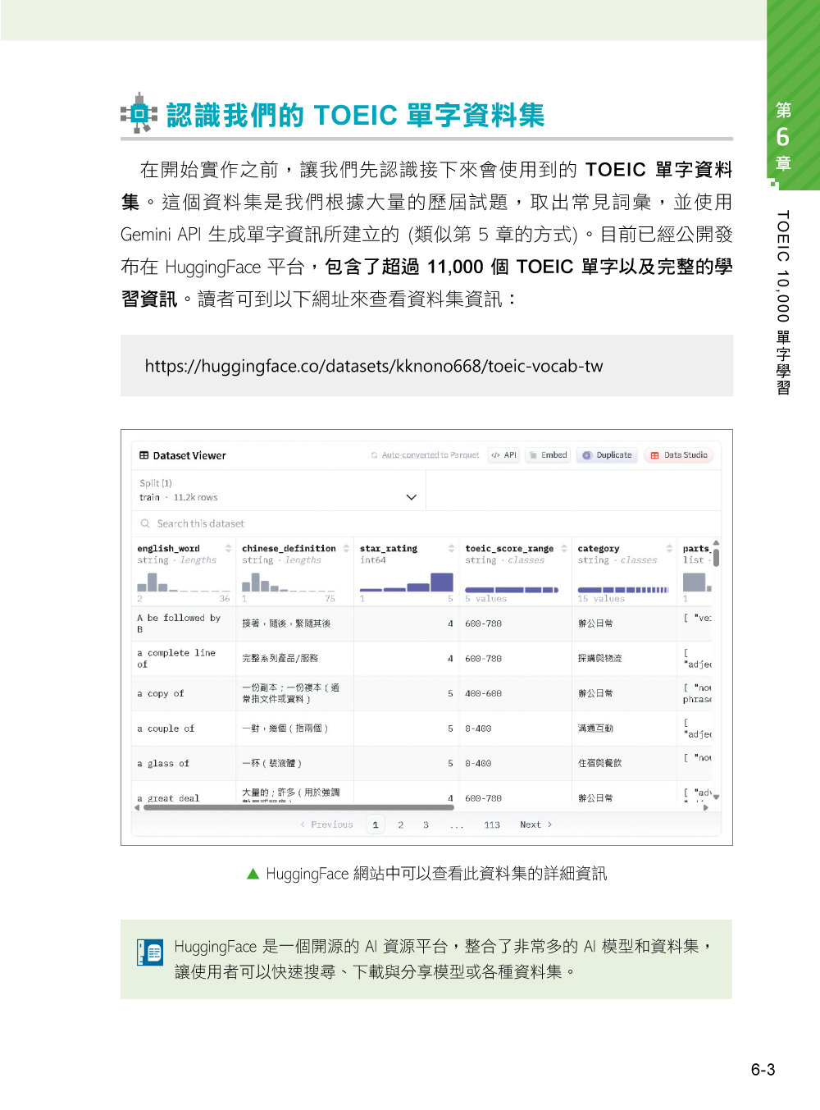Screen dimensions: 820x1110
Task: Go to the Next page
Action: pyautogui.click(x=536, y=825)
